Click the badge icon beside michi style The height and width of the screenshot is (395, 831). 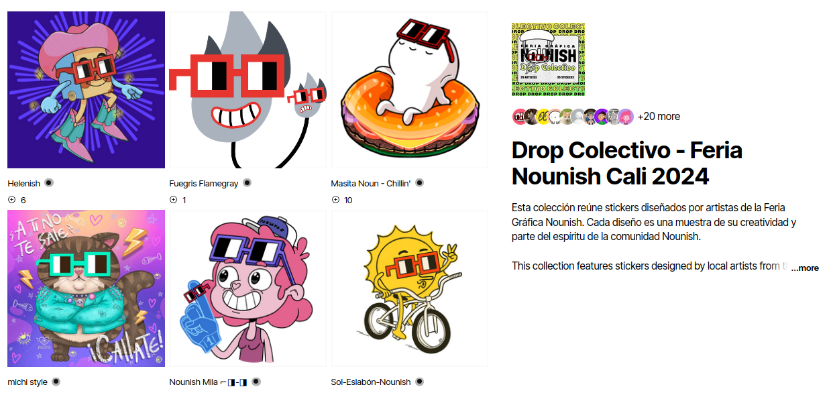pyautogui.click(x=56, y=382)
